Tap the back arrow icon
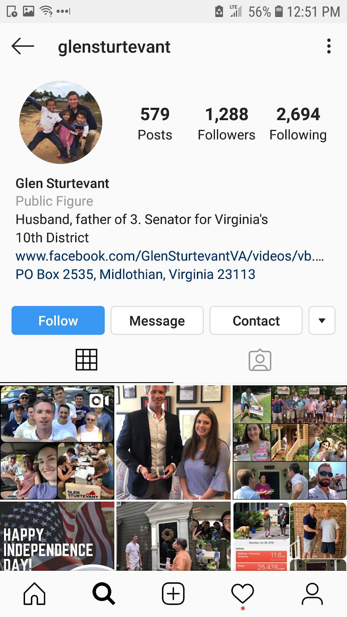Viewport: 347px width, 617px height. click(23, 46)
